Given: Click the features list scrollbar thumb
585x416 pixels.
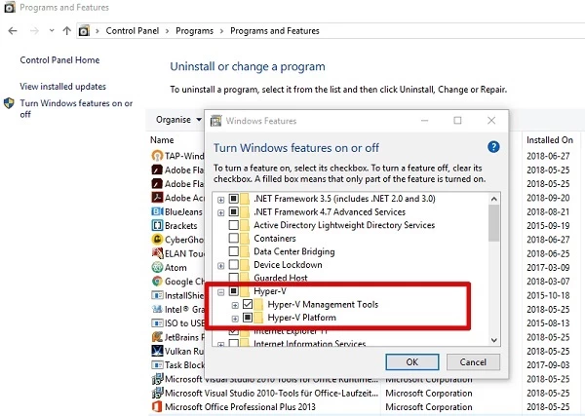Looking at the screenshot, I should pyautogui.click(x=493, y=223).
